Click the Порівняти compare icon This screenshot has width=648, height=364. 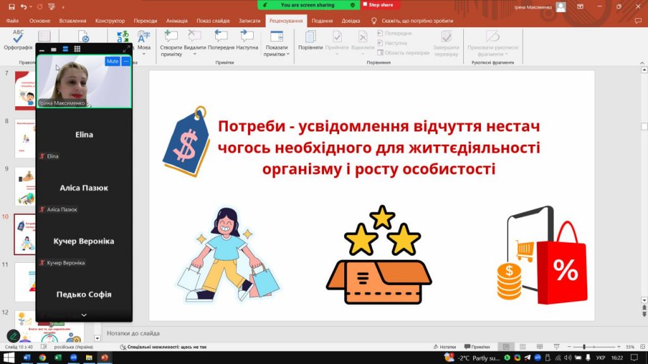[x=310, y=37]
